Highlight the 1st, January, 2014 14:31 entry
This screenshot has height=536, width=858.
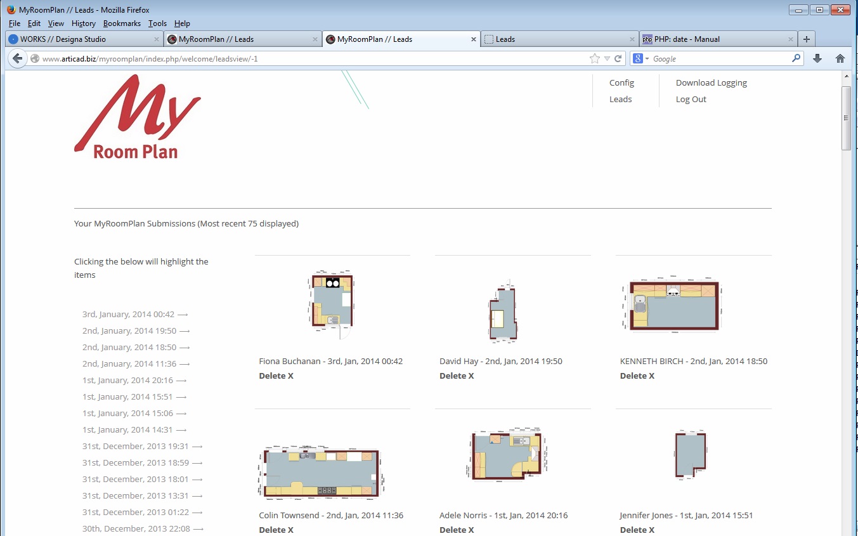coord(134,429)
